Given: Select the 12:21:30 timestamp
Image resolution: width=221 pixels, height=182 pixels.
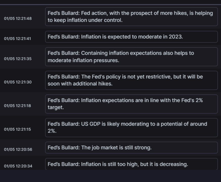Looking at the screenshot, I should coord(18,82).
